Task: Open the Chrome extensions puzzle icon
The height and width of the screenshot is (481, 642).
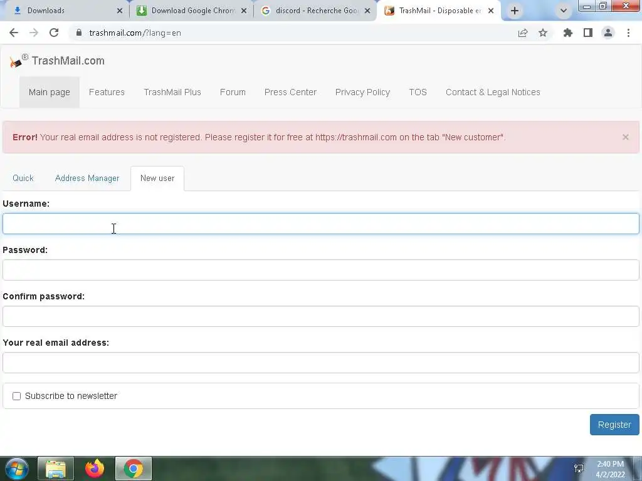Action: pyautogui.click(x=567, y=33)
